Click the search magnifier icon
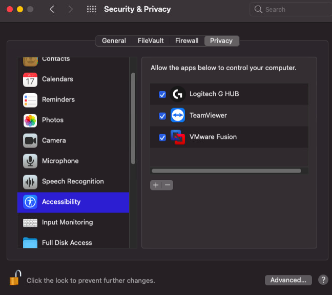This screenshot has width=332, height=295. pos(258,9)
